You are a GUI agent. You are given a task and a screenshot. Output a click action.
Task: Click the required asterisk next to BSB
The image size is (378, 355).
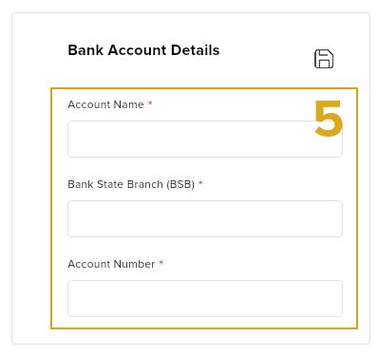tap(200, 183)
